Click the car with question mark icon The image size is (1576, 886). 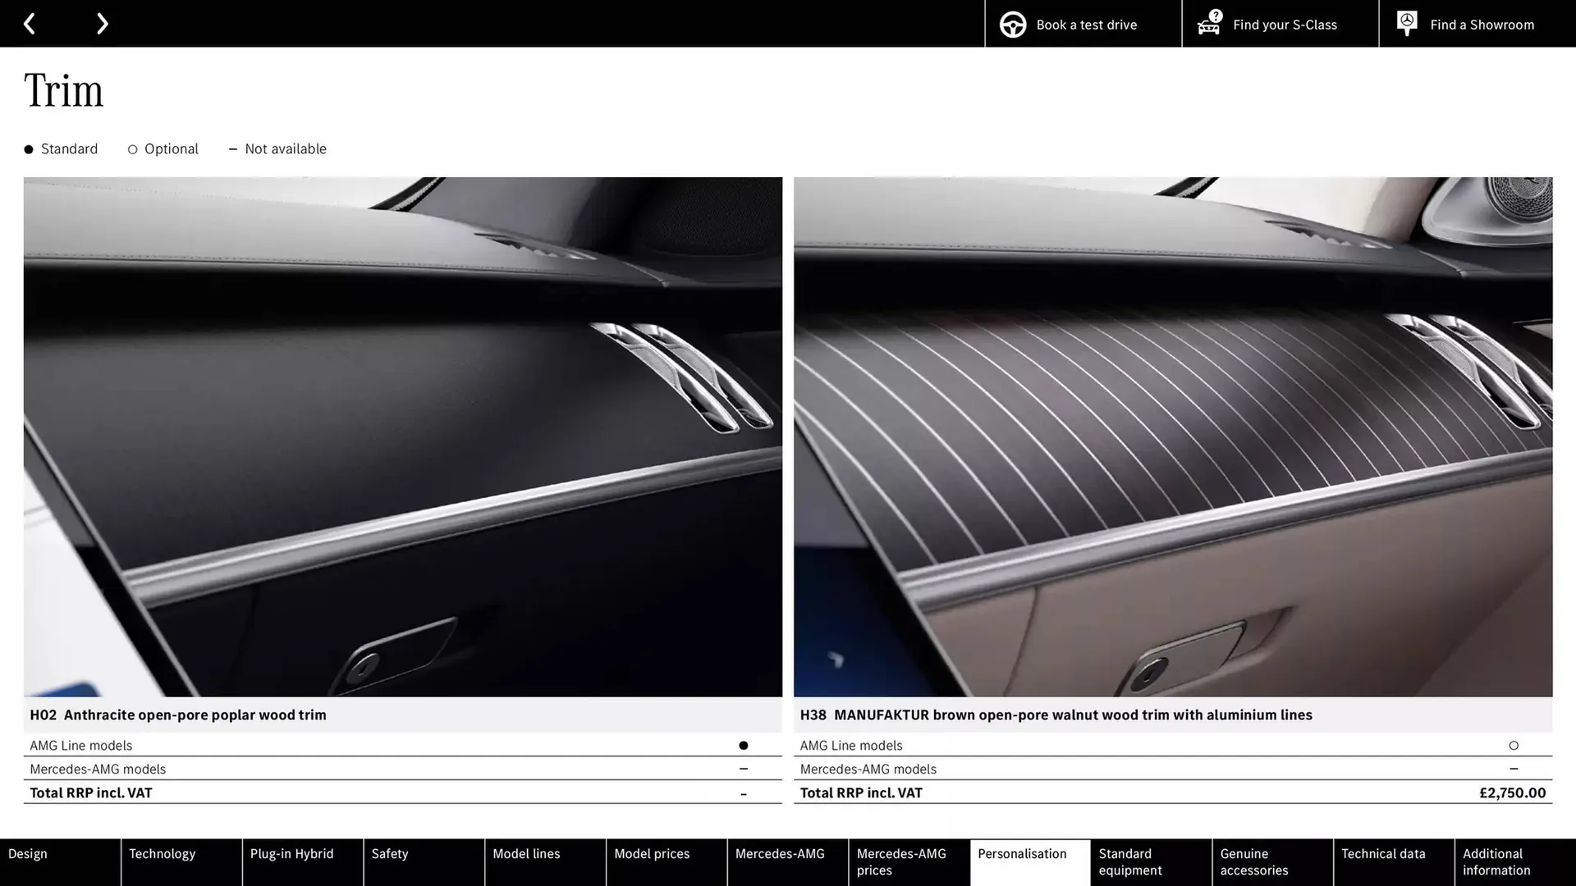coord(1208,24)
